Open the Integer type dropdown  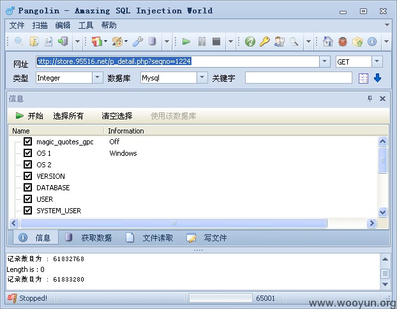coord(98,77)
